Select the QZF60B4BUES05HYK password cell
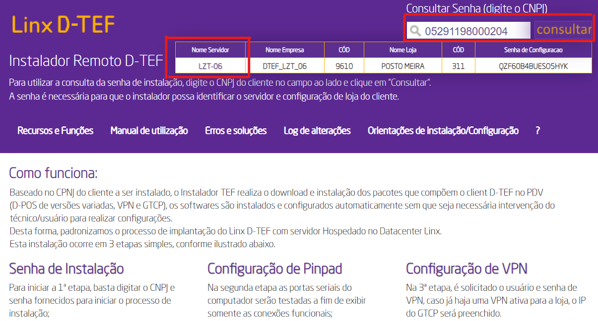The image size is (598, 321). 533,66
